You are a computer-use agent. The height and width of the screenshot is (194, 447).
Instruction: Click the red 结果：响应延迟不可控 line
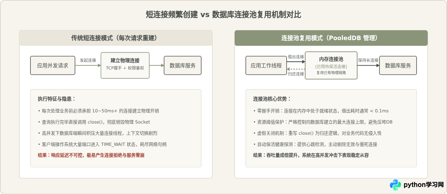91,155
